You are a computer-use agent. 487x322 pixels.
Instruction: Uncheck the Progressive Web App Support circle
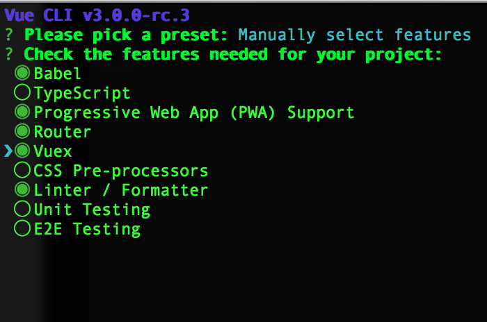(22, 112)
